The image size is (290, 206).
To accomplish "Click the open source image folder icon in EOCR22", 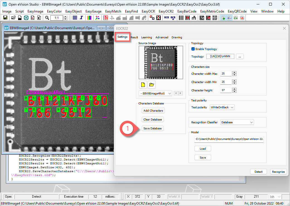I will [152, 85].
